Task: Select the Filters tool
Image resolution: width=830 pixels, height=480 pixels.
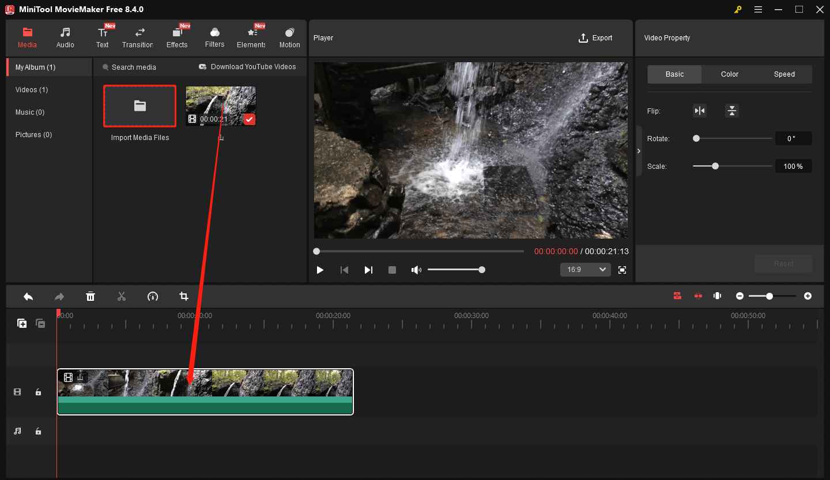Action: pyautogui.click(x=214, y=37)
